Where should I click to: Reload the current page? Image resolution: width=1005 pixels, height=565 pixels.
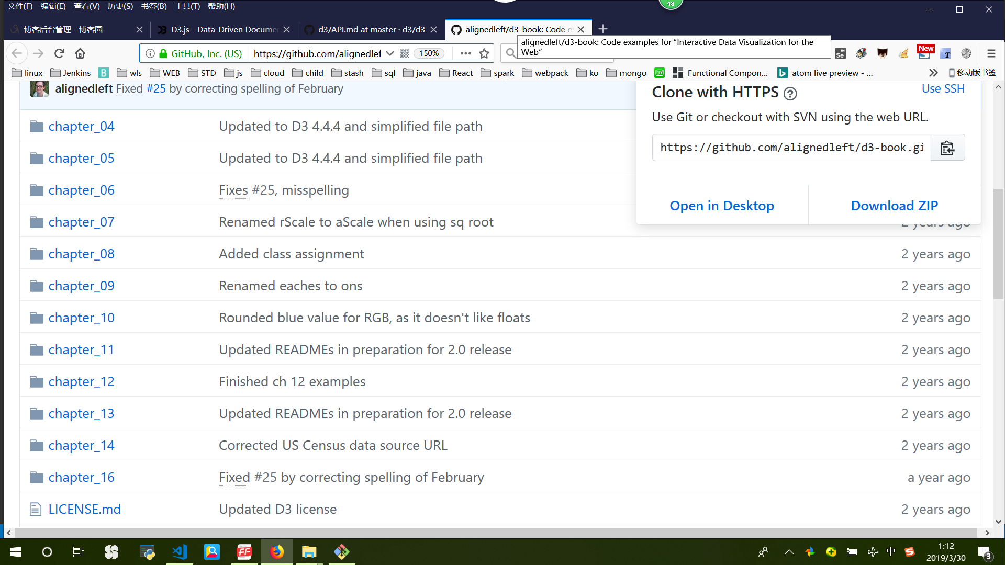coord(59,53)
